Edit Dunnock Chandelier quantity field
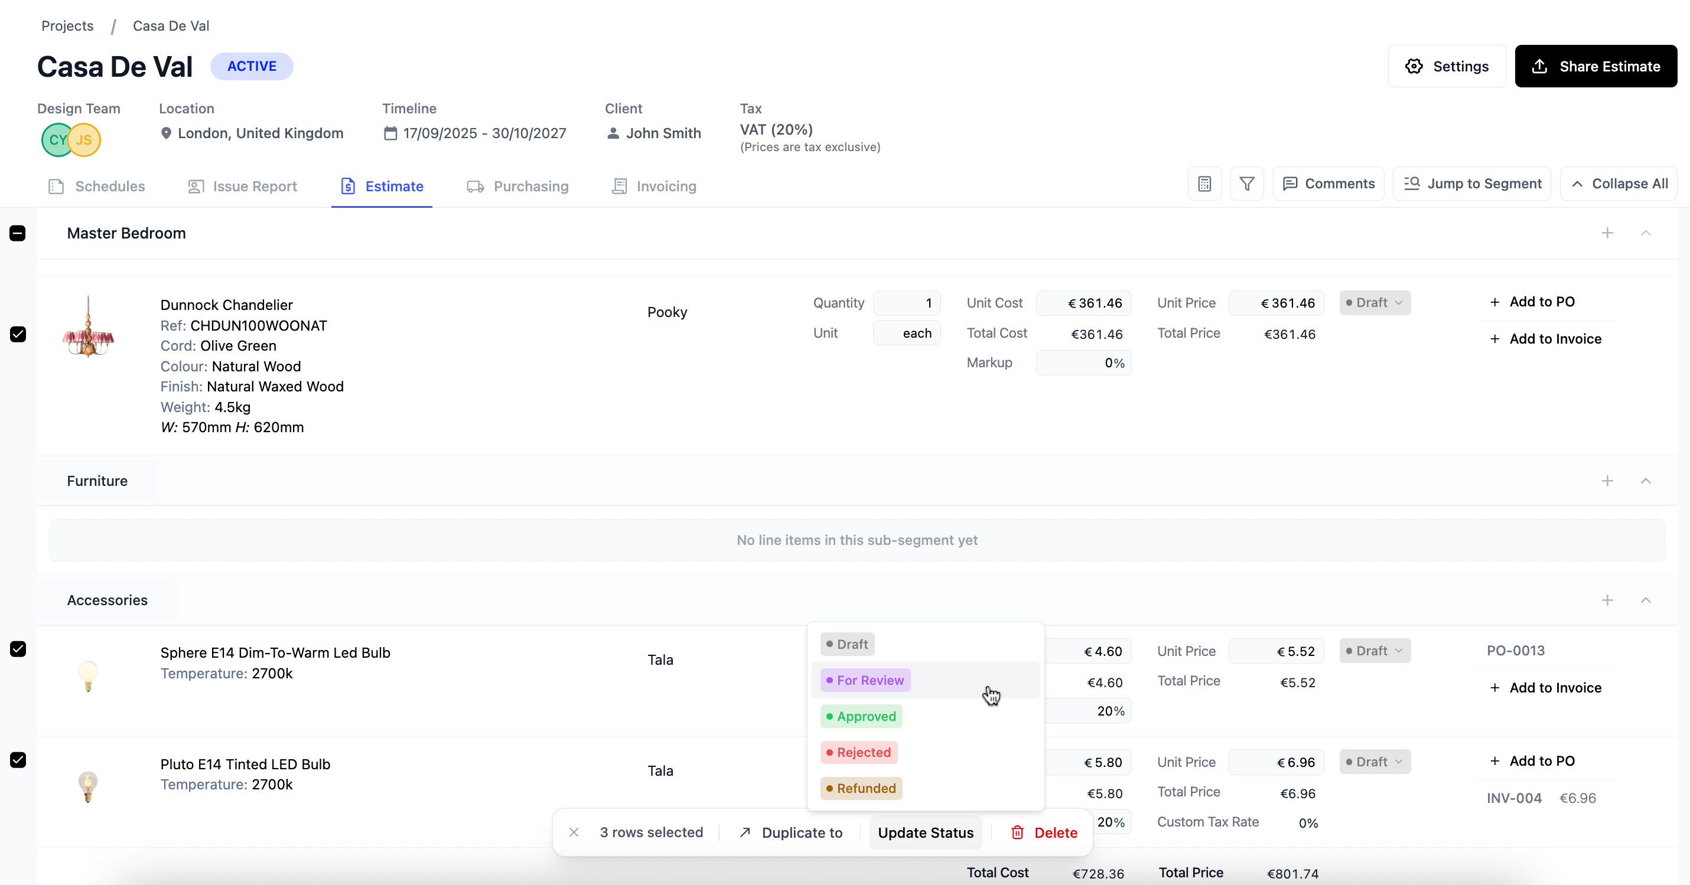 pyautogui.click(x=907, y=303)
